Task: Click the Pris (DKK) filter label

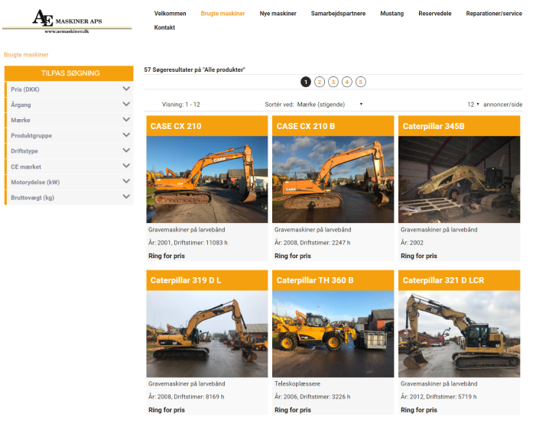Action: point(25,89)
